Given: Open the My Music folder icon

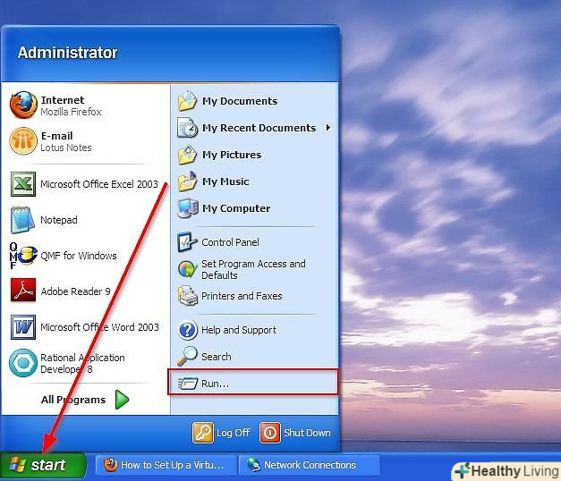Looking at the screenshot, I should tap(187, 181).
